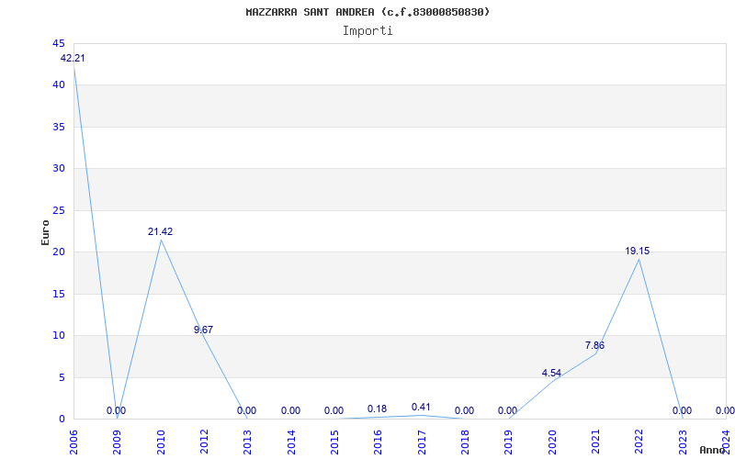Select the 15 tick on the Euro axis
Screen dimensions: 735x459
click(x=59, y=294)
